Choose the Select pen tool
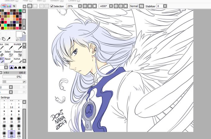This screenshot has height=139, width=211. tap(9, 53)
